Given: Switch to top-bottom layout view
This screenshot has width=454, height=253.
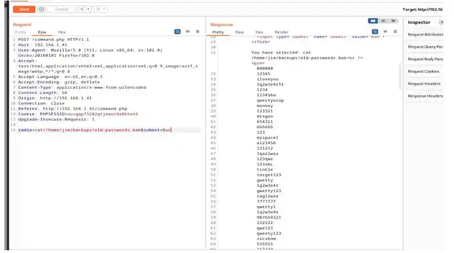Looking at the screenshot, I should pos(384,21).
